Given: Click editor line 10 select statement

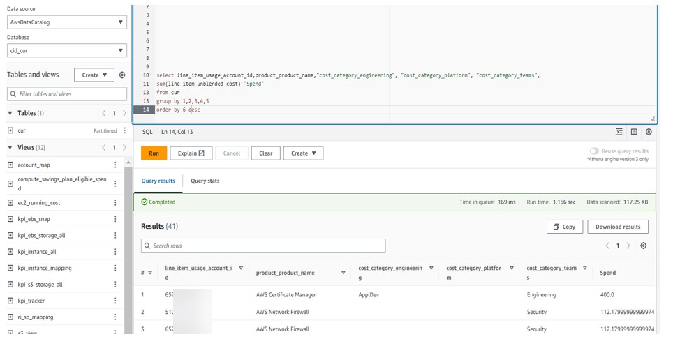Looking at the screenshot, I should 348,75.
